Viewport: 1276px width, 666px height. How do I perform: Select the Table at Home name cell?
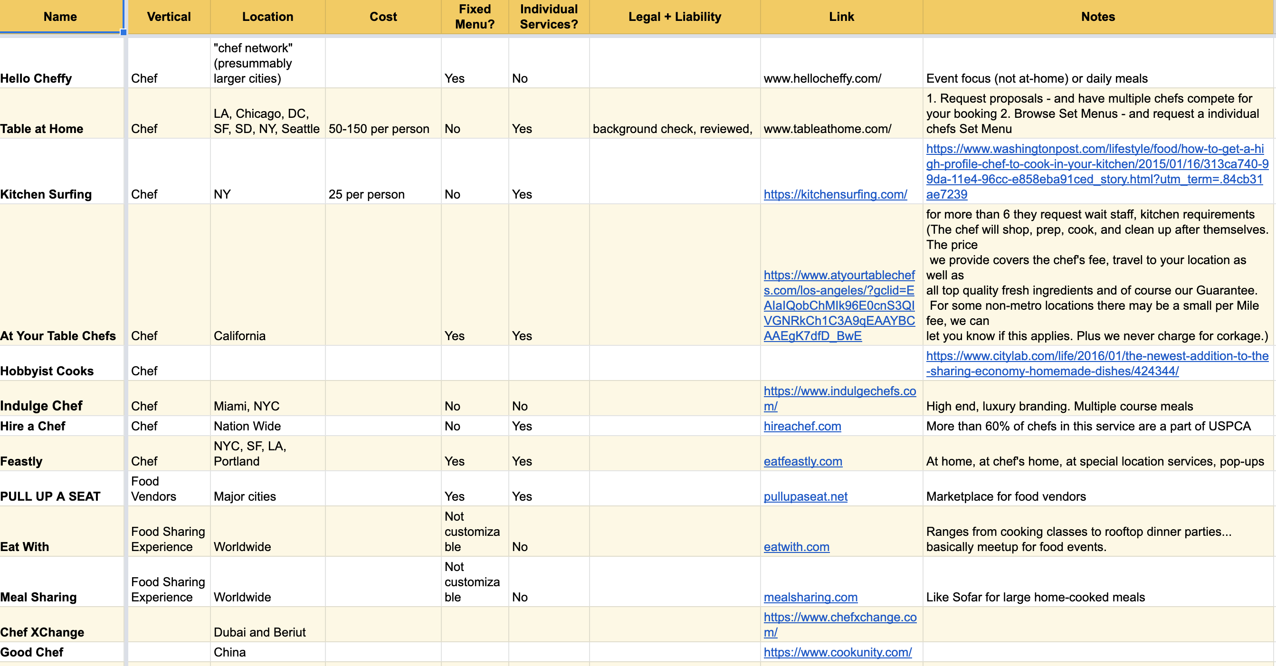(x=61, y=114)
